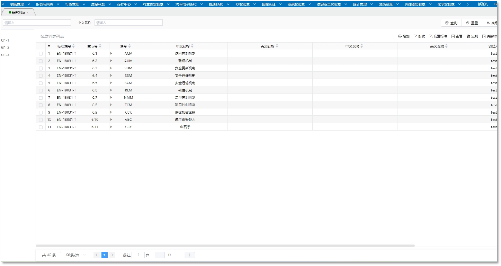Viewport: 501px width, 266px height.
Task: Switch to the 条款判定 tab
Action: 18,12
